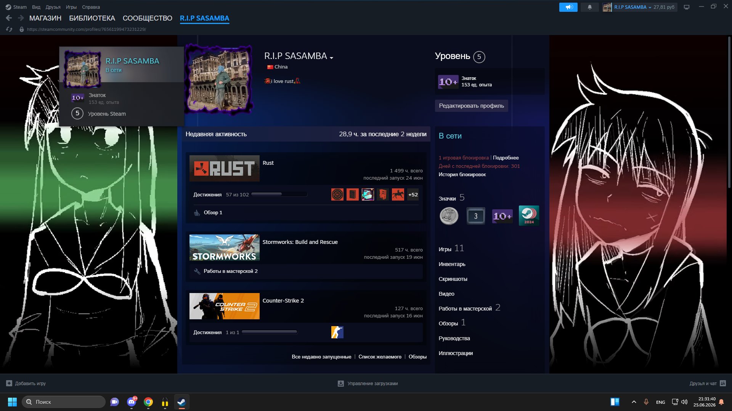Open the downloads manager icon
The height and width of the screenshot is (411, 732).
click(x=341, y=383)
